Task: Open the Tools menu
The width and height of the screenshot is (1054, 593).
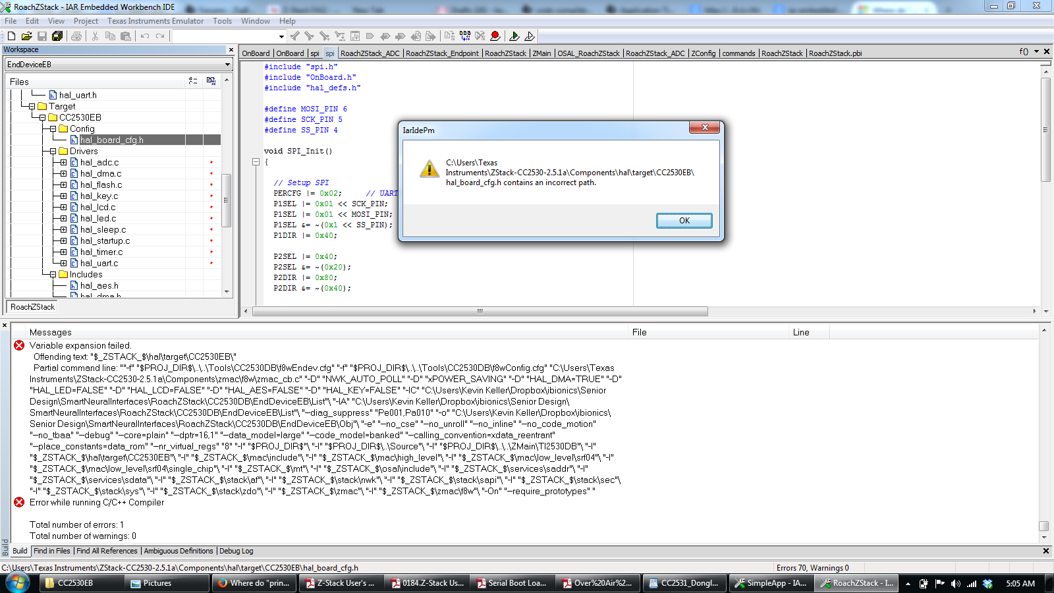Action: point(222,21)
